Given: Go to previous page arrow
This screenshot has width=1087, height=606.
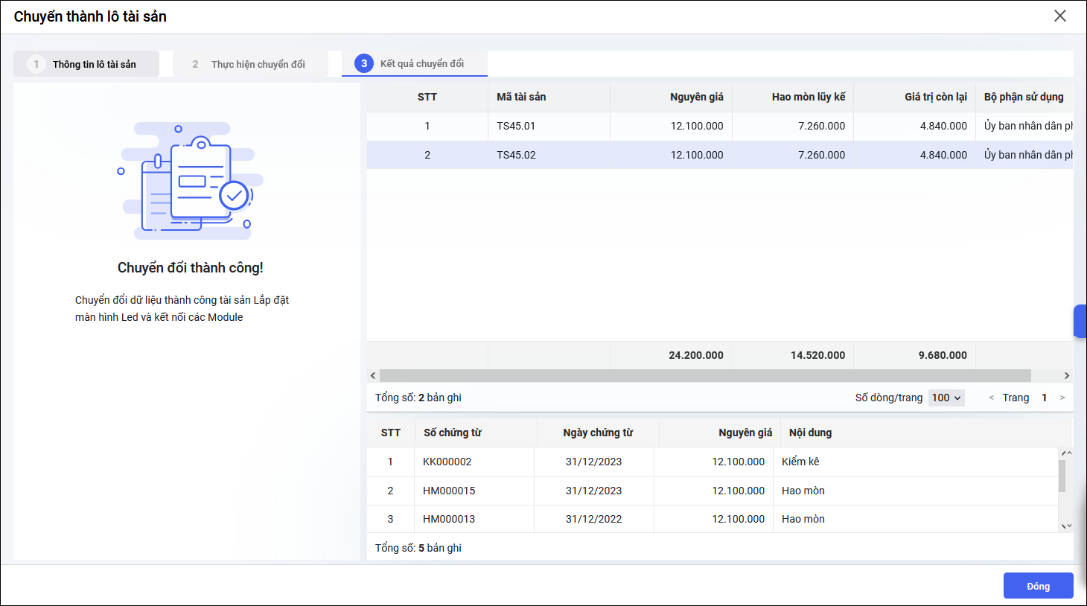Looking at the screenshot, I should tap(991, 398).
